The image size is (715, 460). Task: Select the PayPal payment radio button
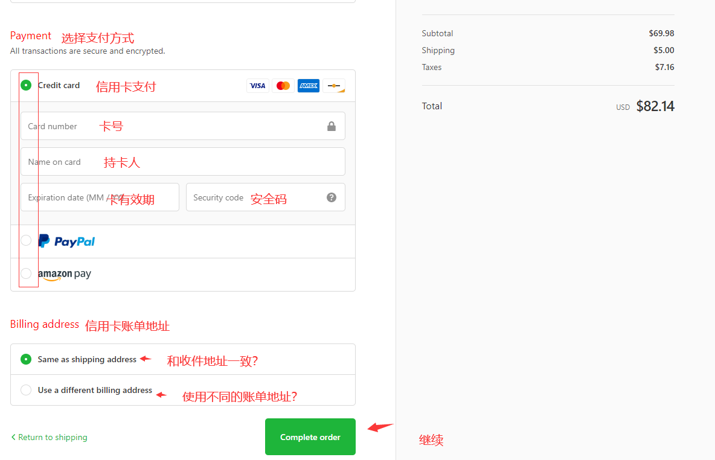tap(26, 240)
